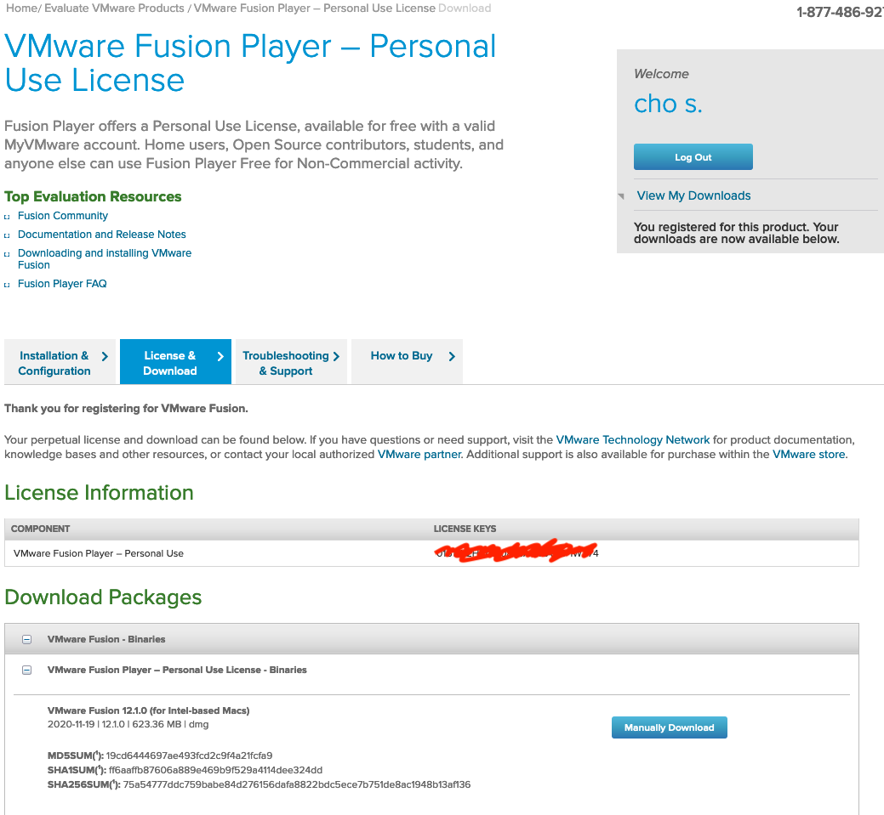Open the Fusion Community link

point(63,216)
